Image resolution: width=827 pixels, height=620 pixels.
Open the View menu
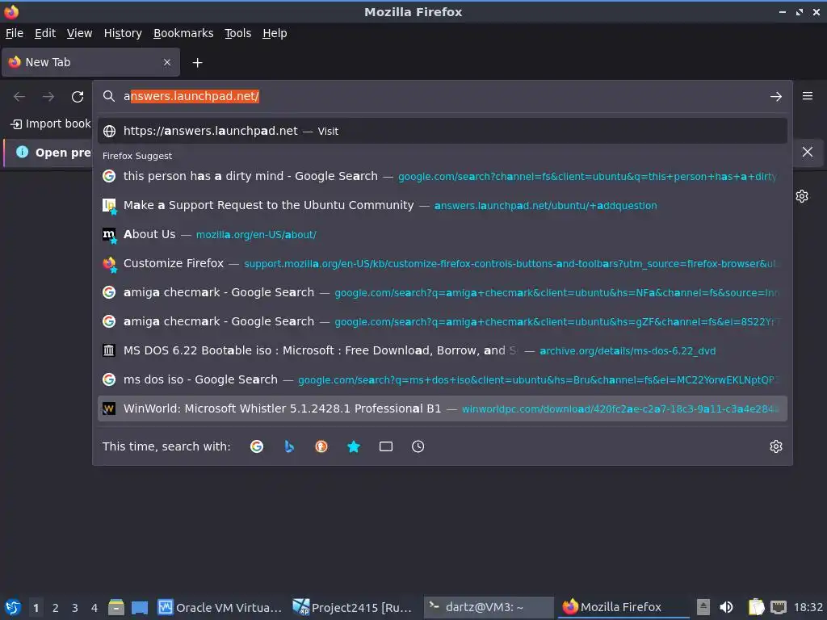pos(79,33)
